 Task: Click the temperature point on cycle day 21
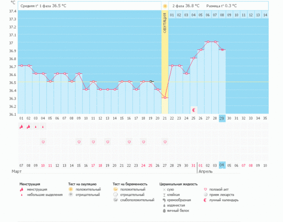(165, 98)
